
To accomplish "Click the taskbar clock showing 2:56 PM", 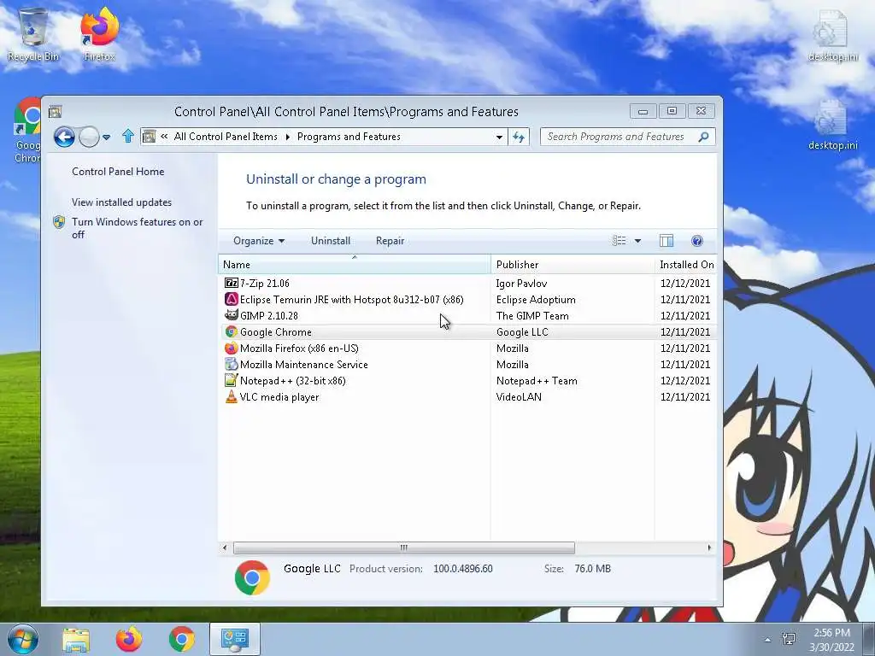I will coord(832,633).
